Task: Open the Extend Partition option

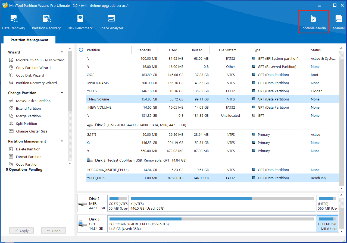Action: 28,108
